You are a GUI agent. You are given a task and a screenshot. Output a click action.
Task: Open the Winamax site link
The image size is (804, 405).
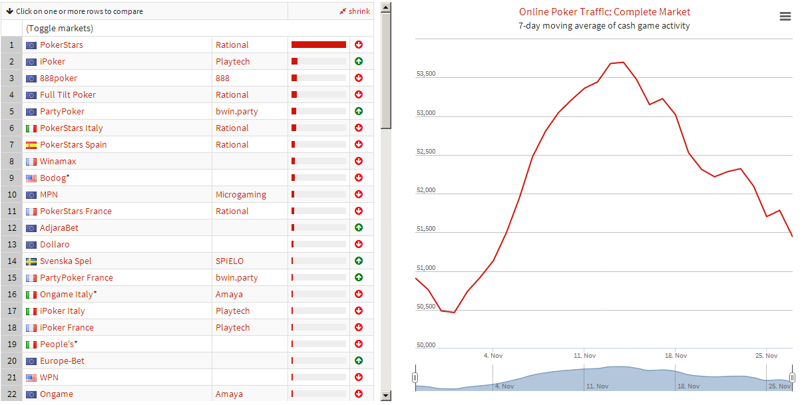[x=58, y=161]
